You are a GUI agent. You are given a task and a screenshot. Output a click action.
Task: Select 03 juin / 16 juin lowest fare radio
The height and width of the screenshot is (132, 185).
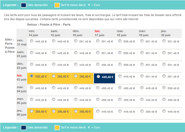(x=76, y=76)
